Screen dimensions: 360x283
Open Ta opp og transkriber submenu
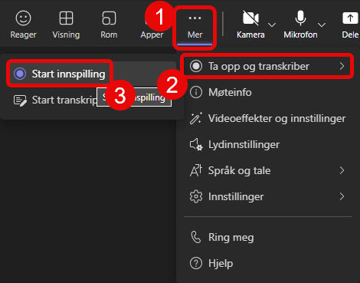point(268,66)
